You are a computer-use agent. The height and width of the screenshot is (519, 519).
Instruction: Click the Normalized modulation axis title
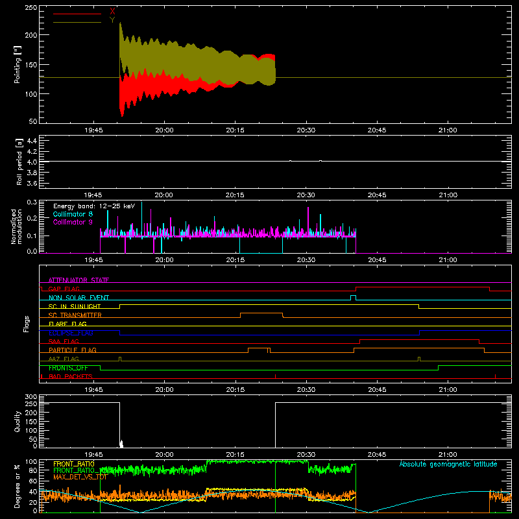tap(17, 226)
